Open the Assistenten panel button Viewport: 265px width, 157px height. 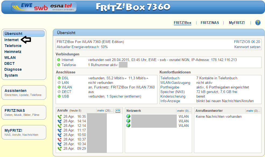click(x=24, y=92)
